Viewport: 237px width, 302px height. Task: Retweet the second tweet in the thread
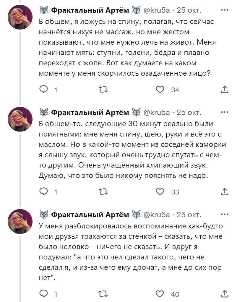pos(102,192)
